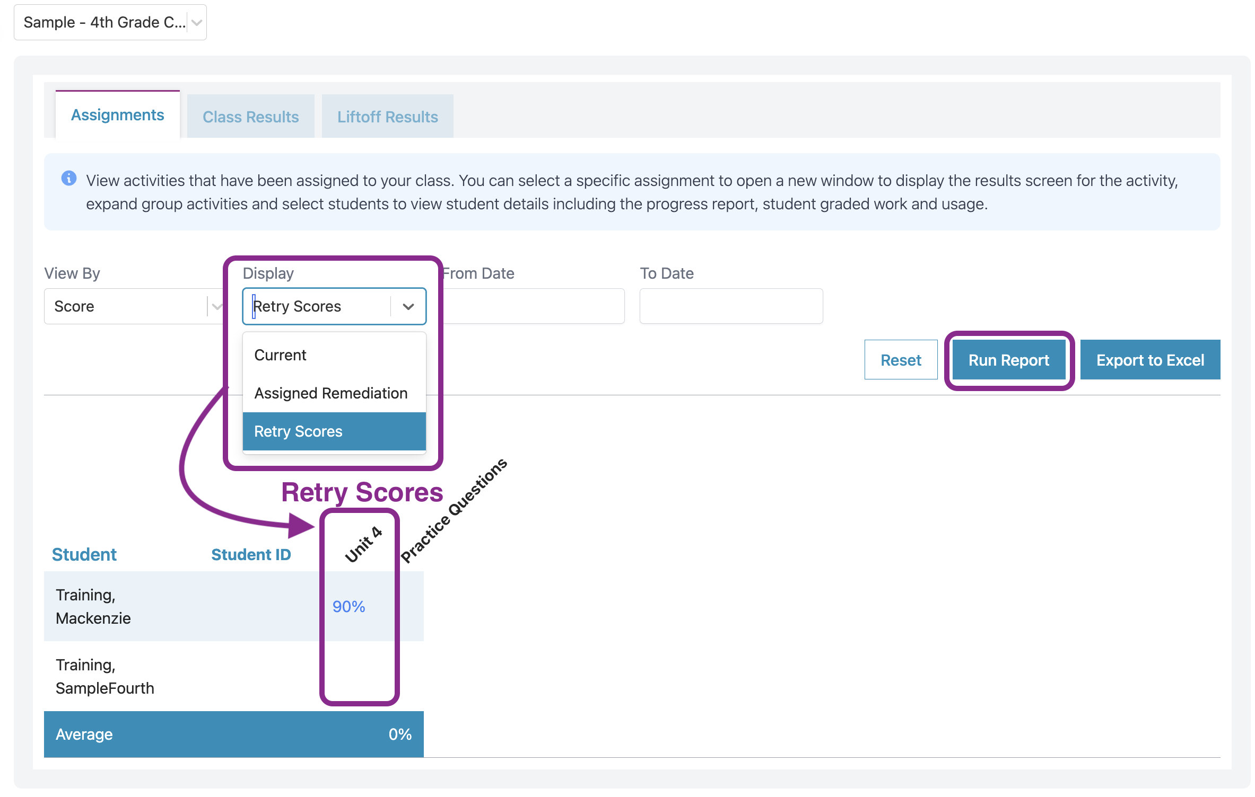Select the Training, Mackenzie student row
This screenshot has width=1255, height=797.
coord(233,606)
